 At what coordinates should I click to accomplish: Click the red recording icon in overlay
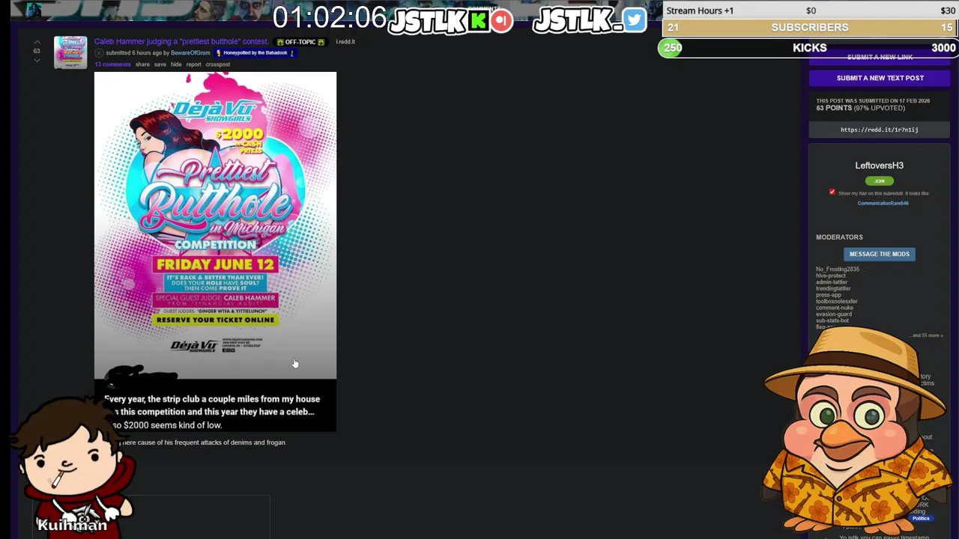click(502, 20)
